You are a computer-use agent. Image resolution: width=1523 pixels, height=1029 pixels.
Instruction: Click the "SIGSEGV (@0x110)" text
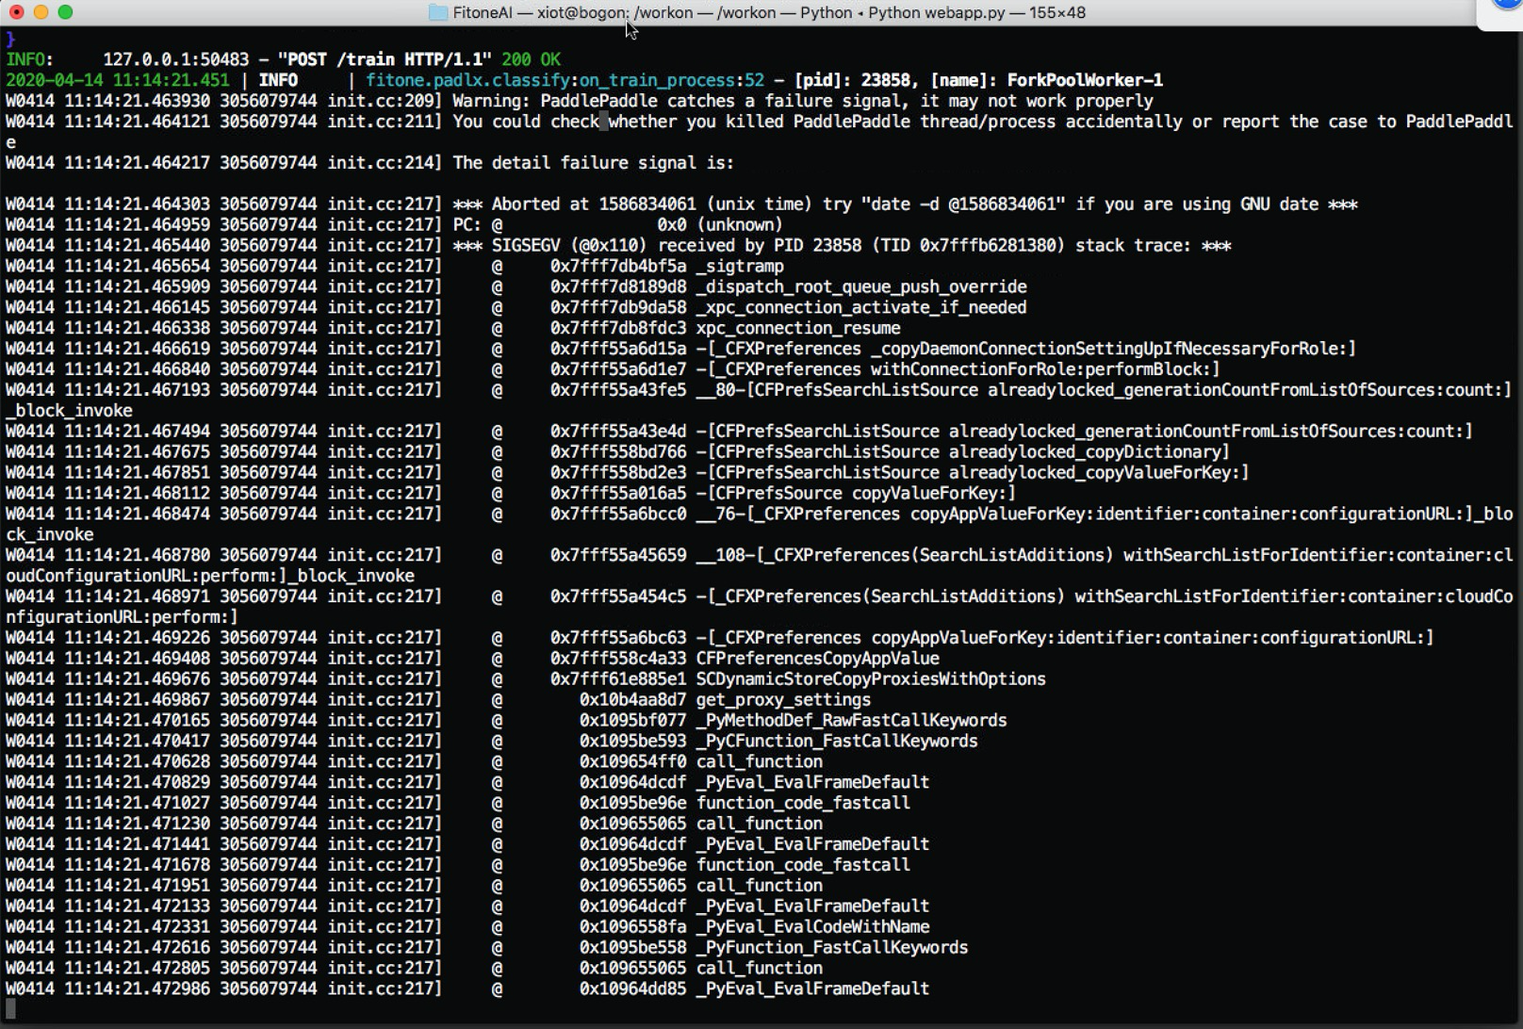pos(569,246)
